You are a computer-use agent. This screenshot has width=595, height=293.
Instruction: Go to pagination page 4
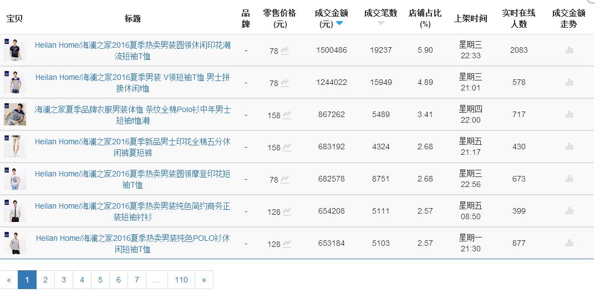(x=82, y=280)
